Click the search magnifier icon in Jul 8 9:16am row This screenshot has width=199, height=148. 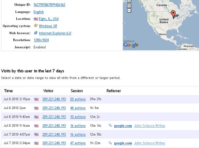click(x=110, y=125)
